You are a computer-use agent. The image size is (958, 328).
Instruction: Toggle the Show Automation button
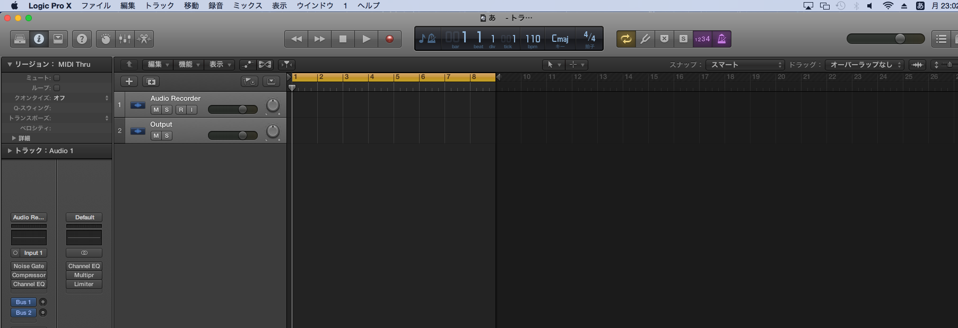pos(247,65)
